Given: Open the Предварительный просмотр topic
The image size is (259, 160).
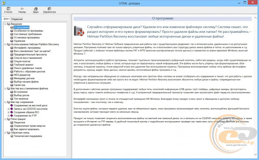Looking at the screenshot, I should coord(30,54).
